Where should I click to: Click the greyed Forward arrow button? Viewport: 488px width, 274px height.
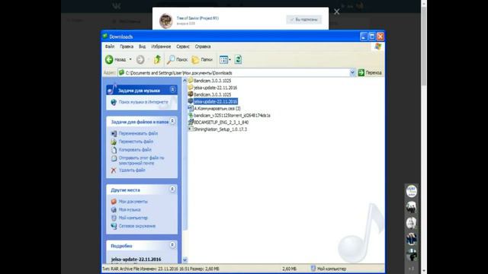pos(140,59)
